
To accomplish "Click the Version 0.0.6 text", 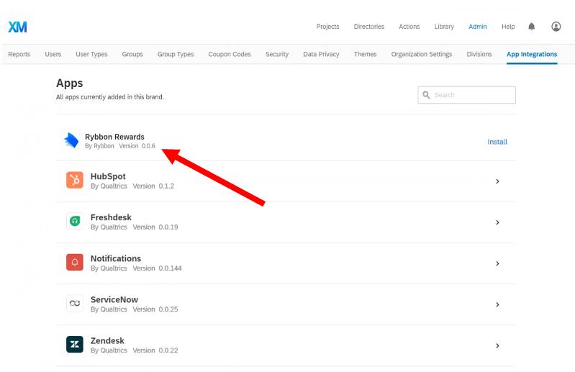I will tap(137, 146).
